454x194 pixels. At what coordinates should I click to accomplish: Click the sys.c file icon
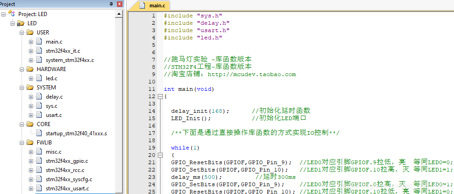(x=39, y=105)
